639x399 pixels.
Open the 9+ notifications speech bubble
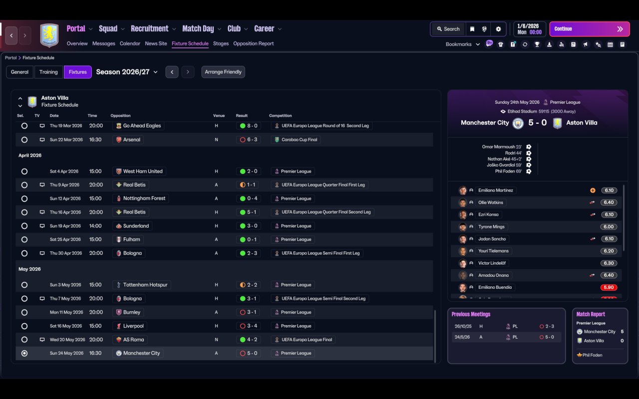pyautogui.click(x=489, y=43)
